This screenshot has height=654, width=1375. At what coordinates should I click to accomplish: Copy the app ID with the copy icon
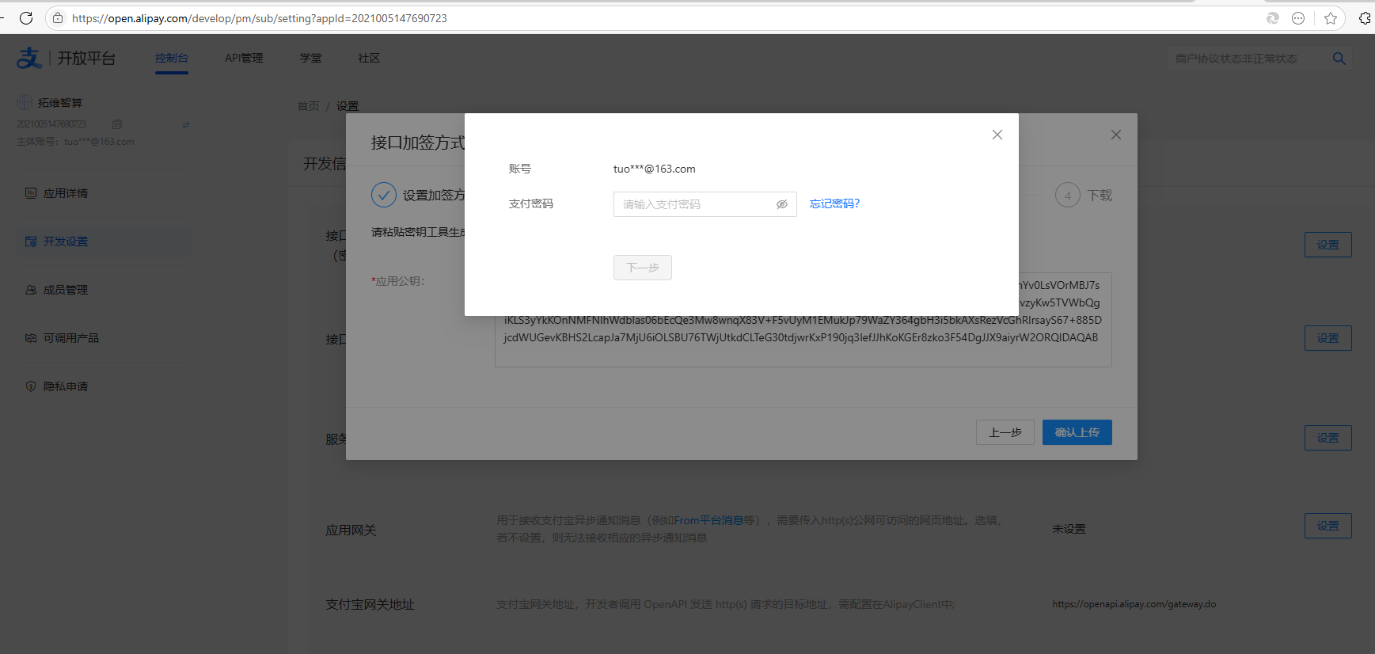pyautogui.click(x=117, y=124)
